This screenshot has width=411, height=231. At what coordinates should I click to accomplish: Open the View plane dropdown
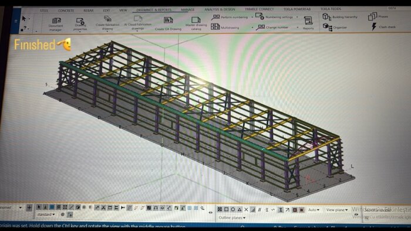337,210
